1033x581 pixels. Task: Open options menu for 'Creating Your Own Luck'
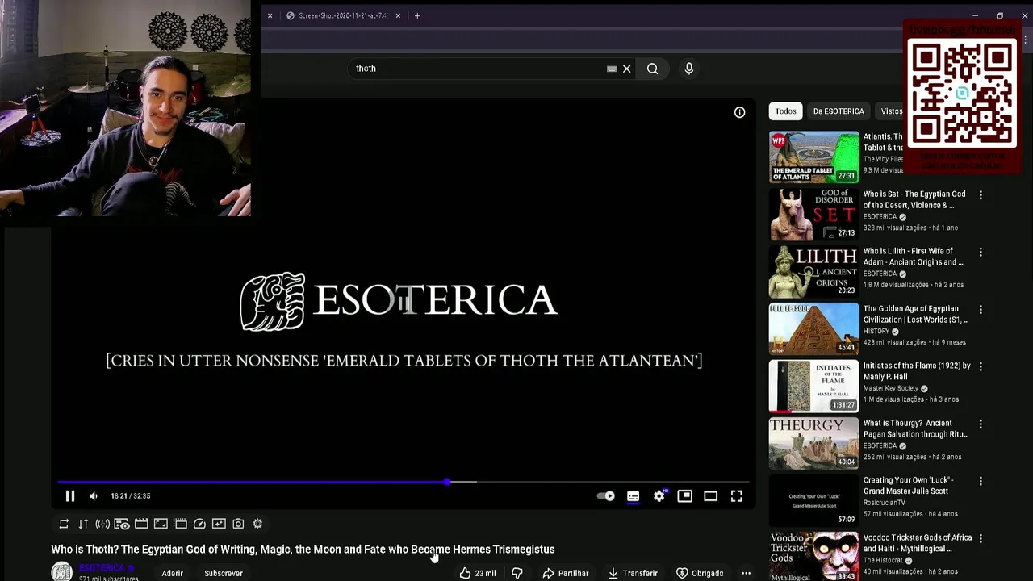click(x=981, y=481)
